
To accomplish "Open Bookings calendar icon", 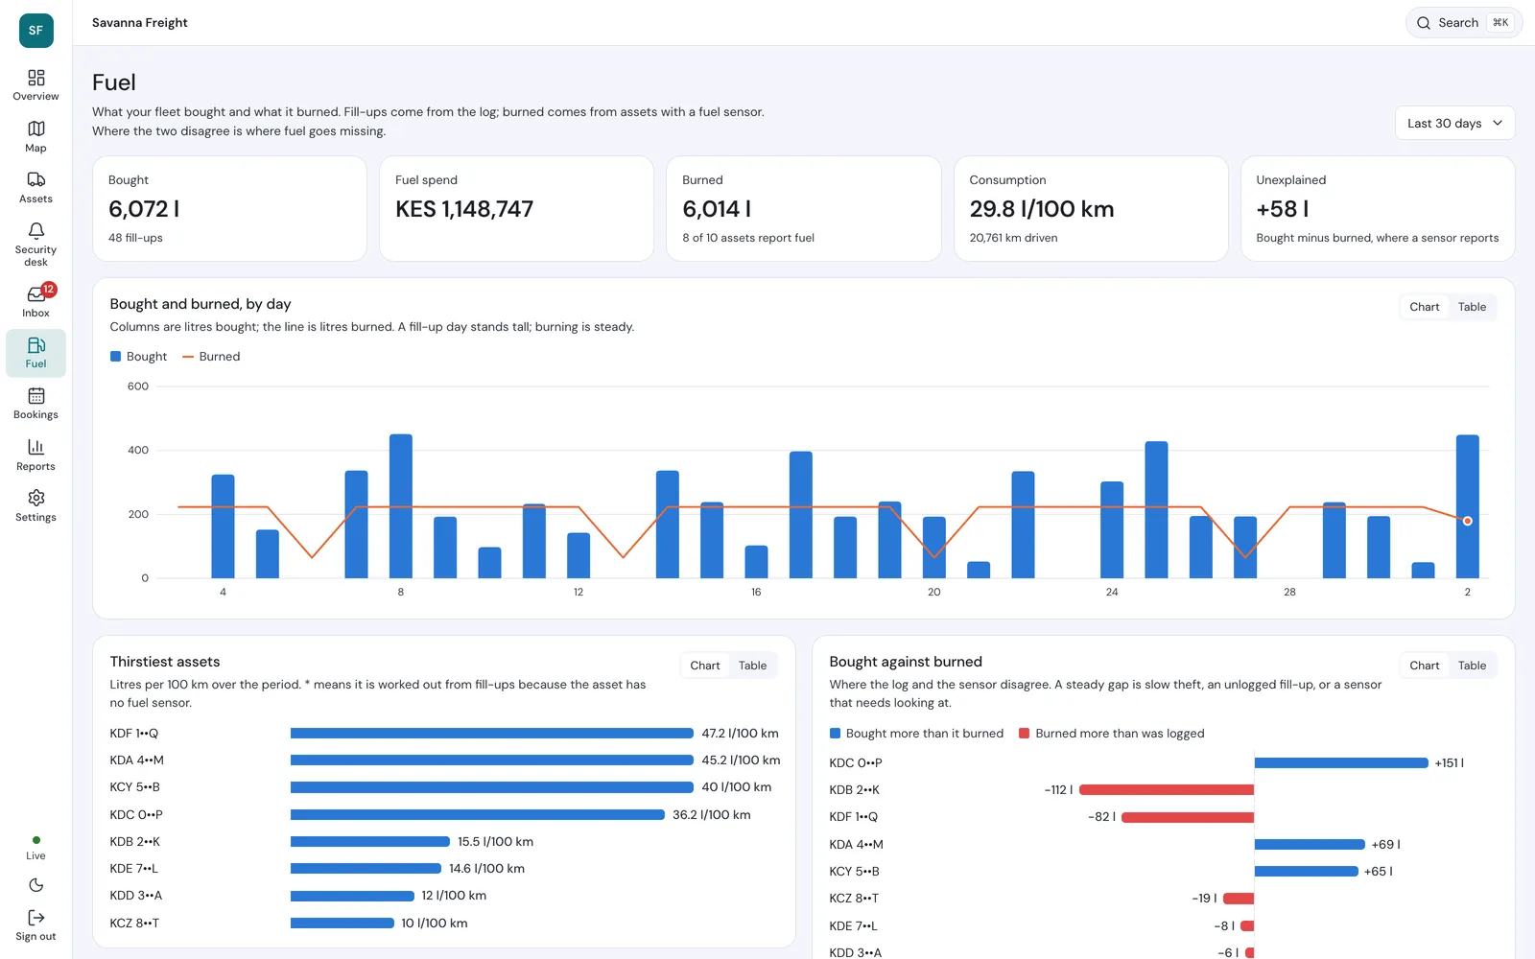I will click(x=35, y=396).
